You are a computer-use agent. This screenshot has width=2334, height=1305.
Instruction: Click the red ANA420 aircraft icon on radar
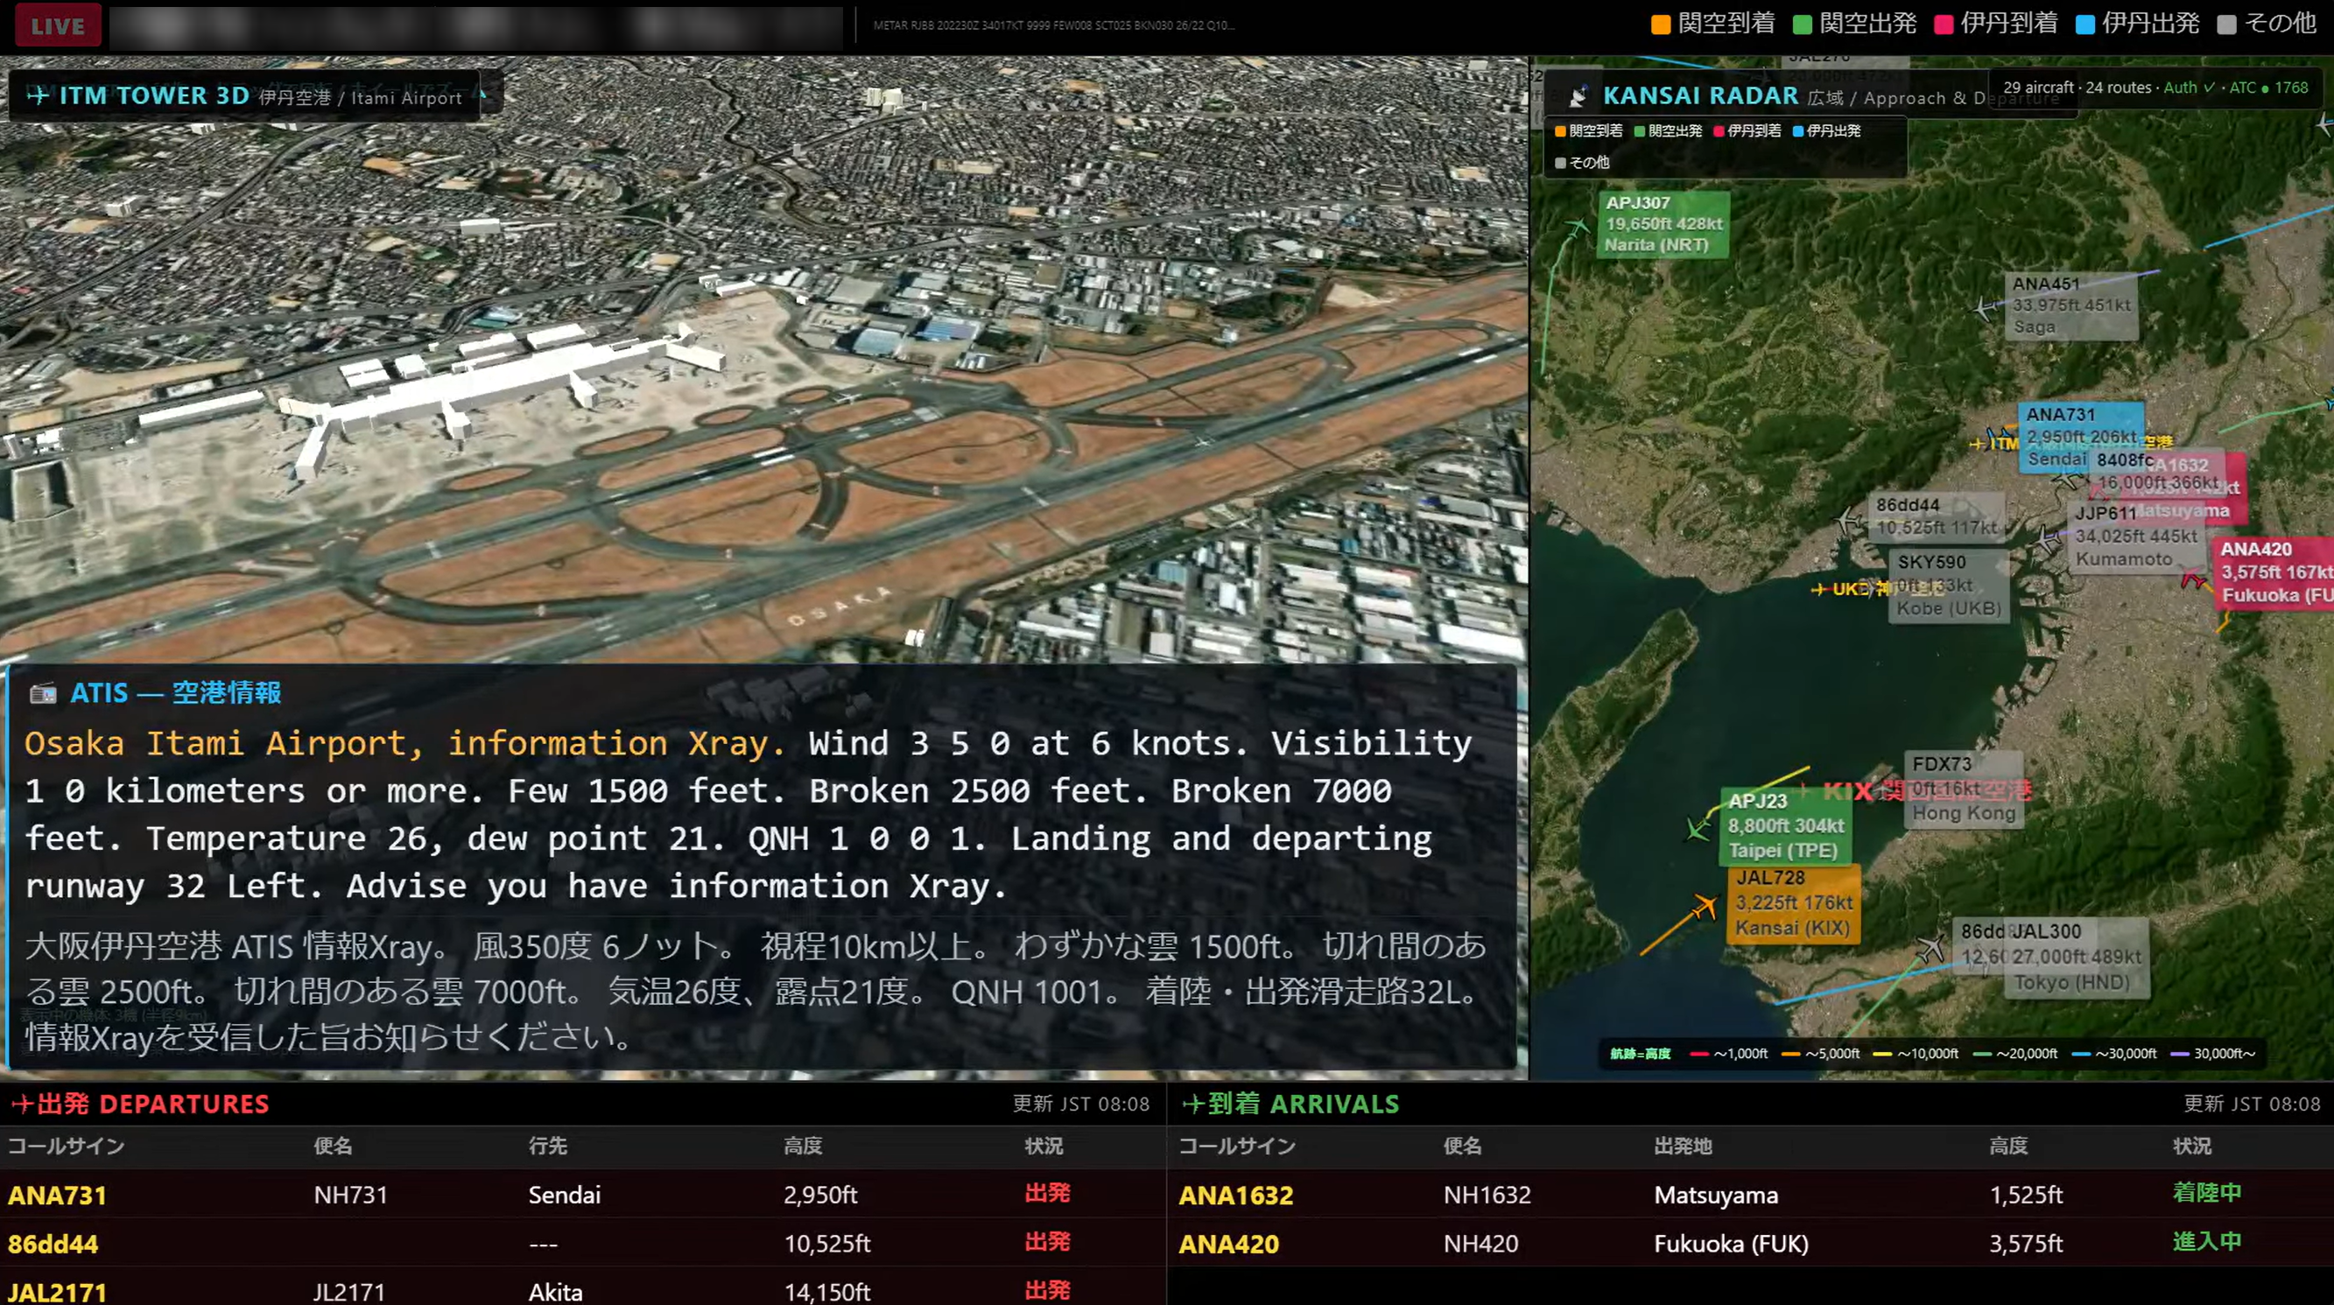click(2194, 579)
